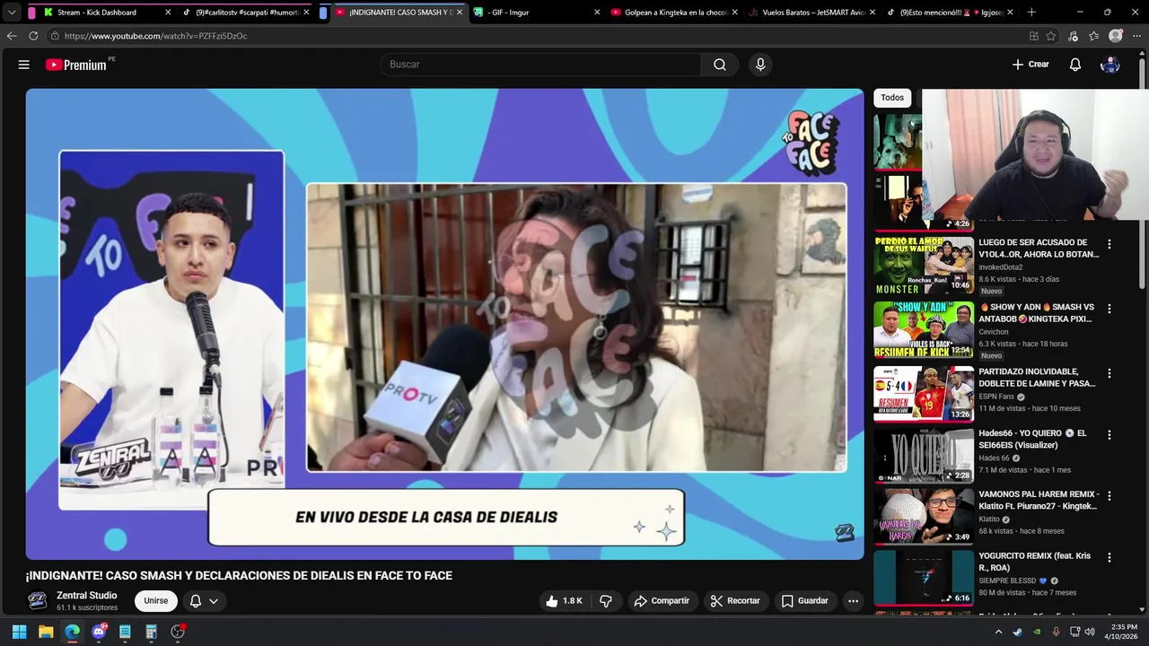Screen dimensions: 1149x646
Task: Open LUEGO DE SER ACUSADO video thumbnail
Action: [924, 266]
